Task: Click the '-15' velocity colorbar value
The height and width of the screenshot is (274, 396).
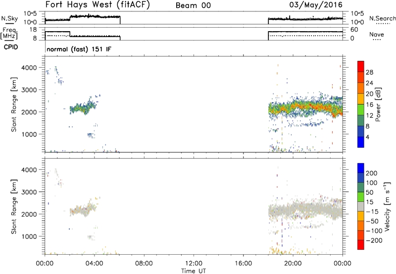Action: click(372, 212)
